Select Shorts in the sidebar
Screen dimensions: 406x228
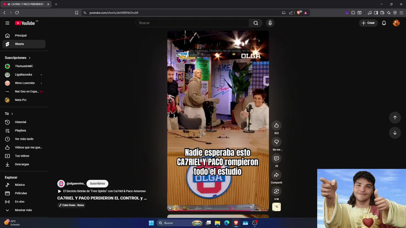[24, 44]
